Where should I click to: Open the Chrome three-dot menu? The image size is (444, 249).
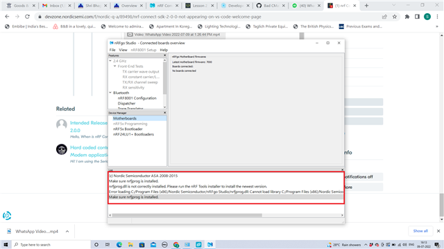[437, 17]
